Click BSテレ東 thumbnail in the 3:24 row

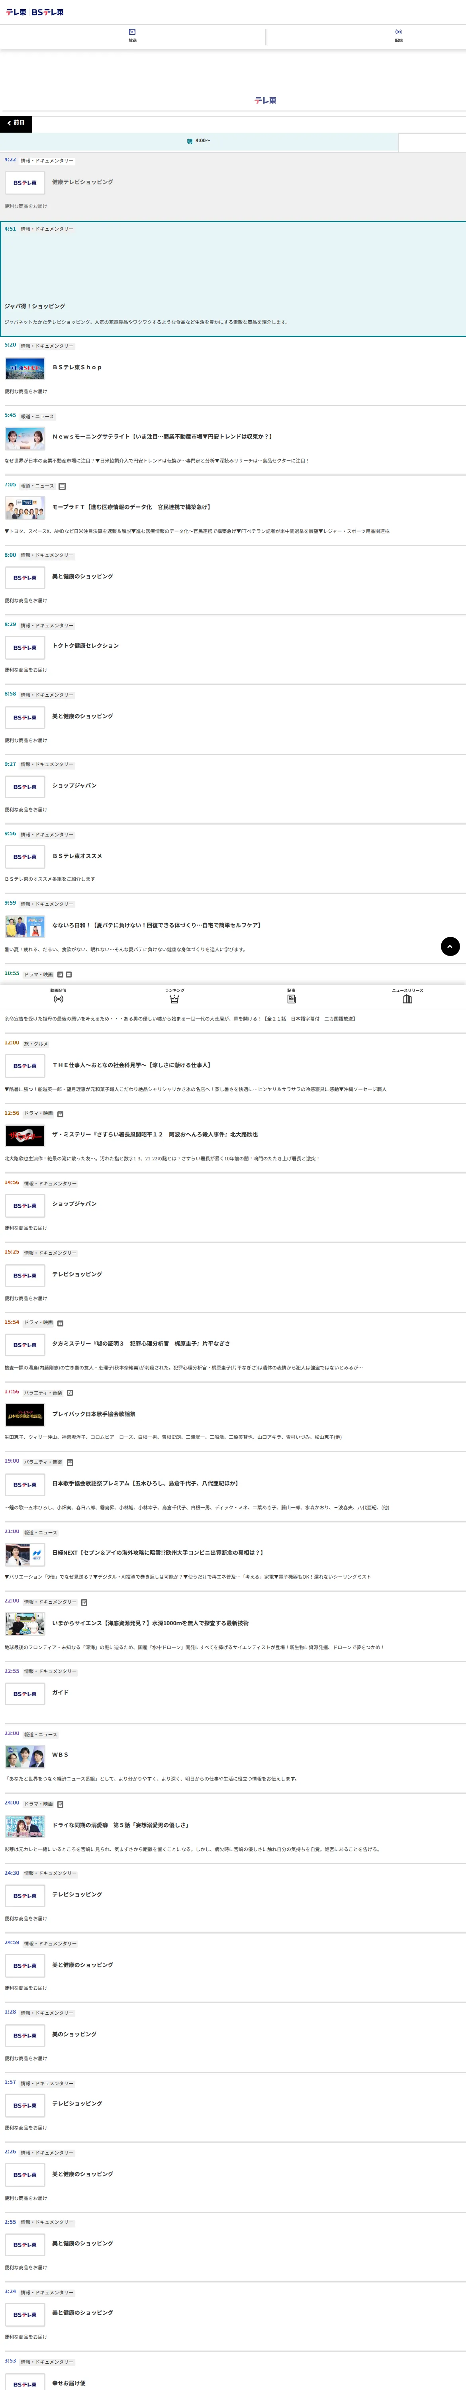tap(25, 2314)
